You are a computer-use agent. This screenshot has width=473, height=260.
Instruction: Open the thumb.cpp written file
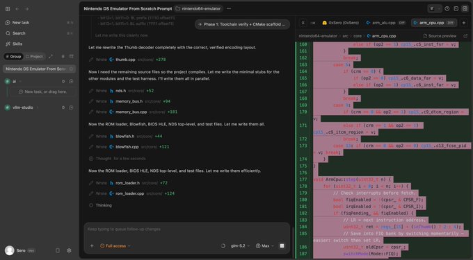tap(125, 60)
